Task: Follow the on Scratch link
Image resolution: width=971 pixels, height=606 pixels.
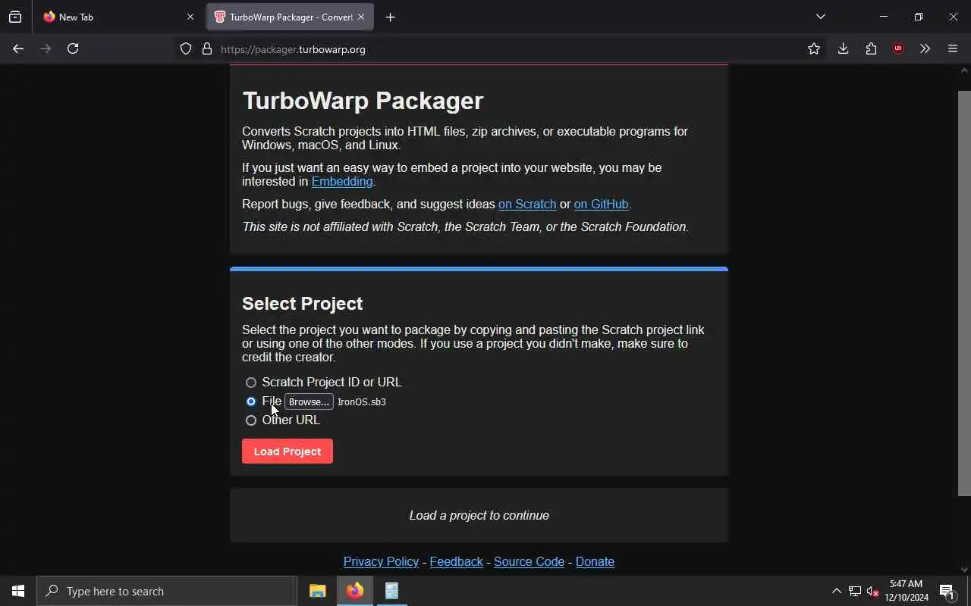Action: click(x=527, y=205)
